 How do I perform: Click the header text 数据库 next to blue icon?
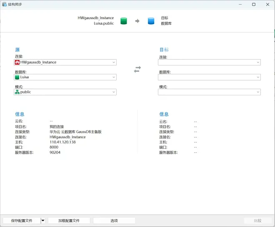pyautogui.click(x=166, y=23)
